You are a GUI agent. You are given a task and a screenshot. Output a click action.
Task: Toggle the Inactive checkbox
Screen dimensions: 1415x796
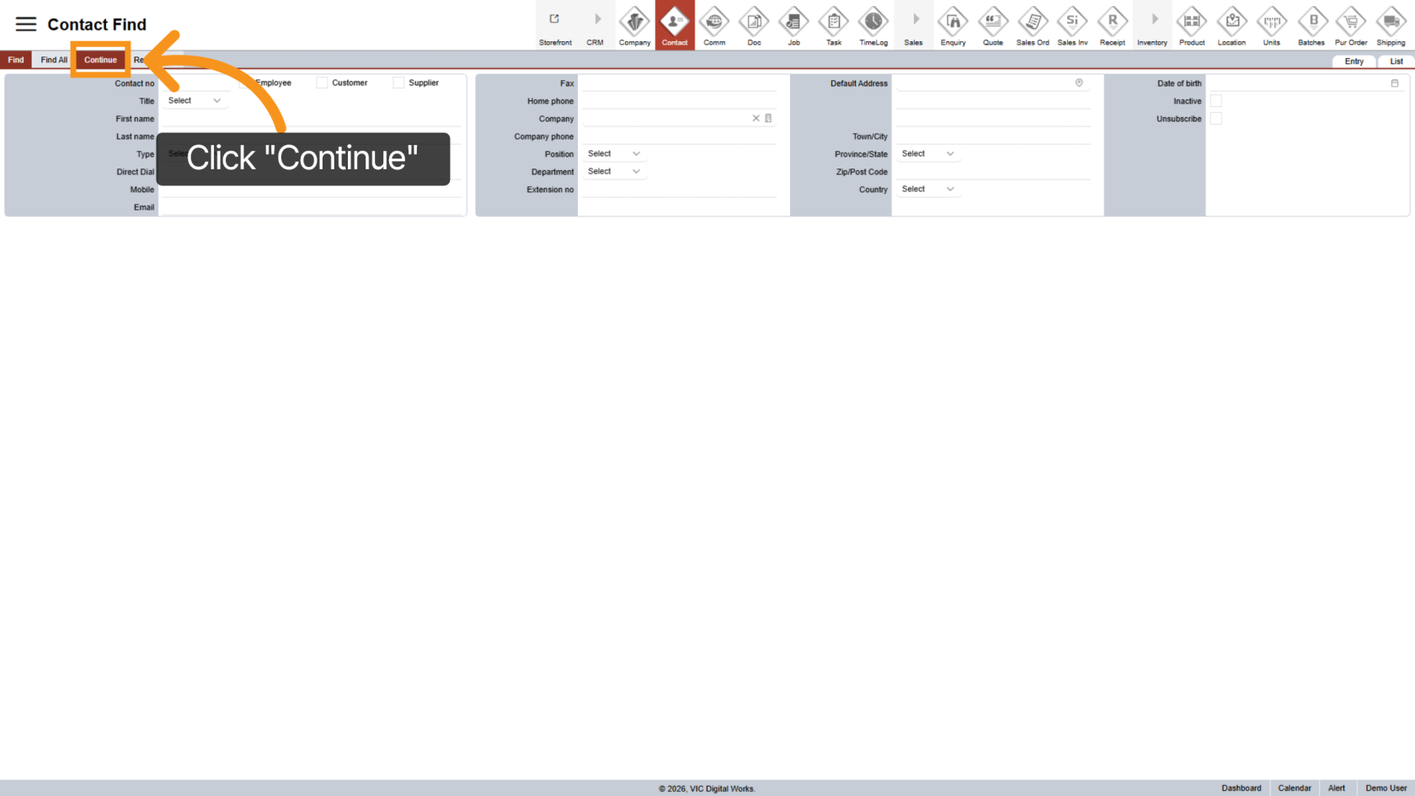coord(1215,100)
